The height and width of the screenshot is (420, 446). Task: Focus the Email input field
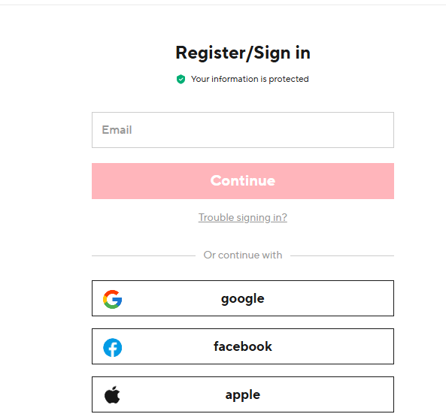coord(243,130)
